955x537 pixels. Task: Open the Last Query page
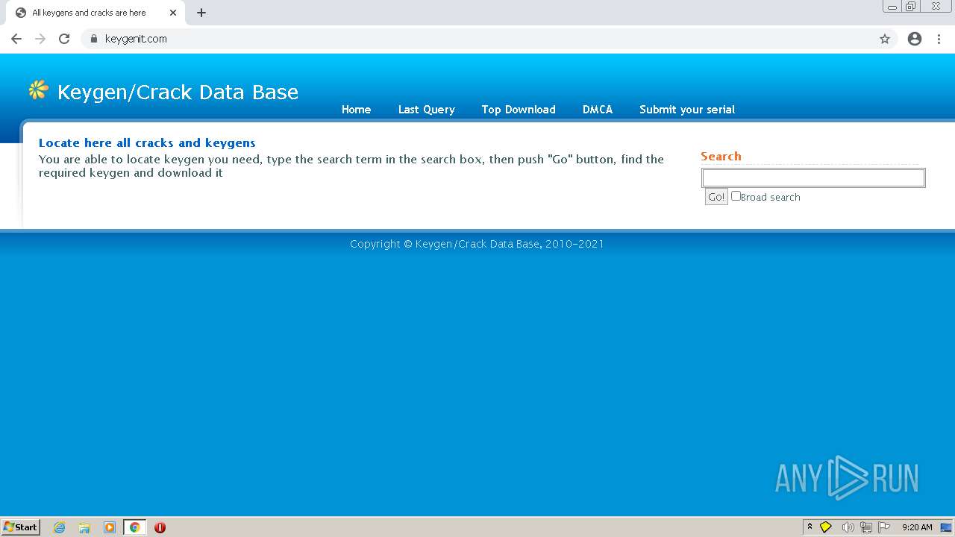tap(426, 110)
